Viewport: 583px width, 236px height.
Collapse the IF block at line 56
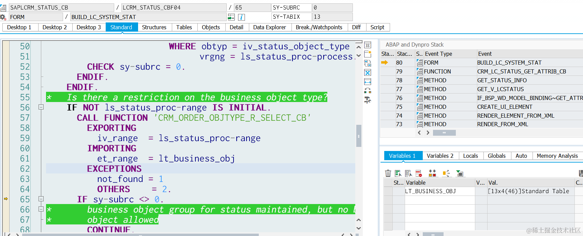click(x=41, y=107)
